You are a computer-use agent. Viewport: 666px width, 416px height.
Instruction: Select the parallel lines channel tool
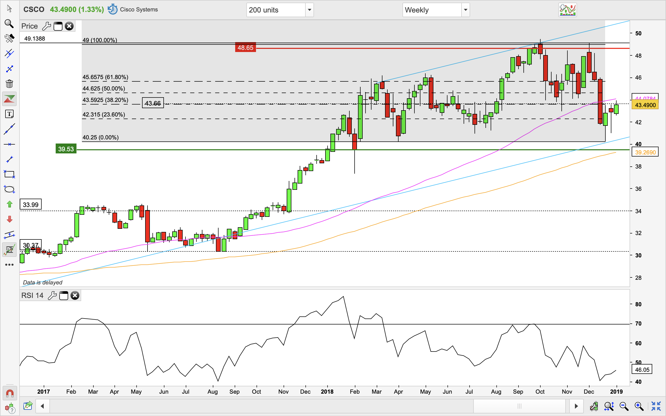9,53
